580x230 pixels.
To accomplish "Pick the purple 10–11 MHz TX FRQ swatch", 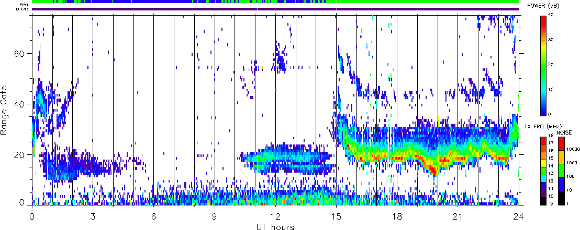I will pos(543,193).
